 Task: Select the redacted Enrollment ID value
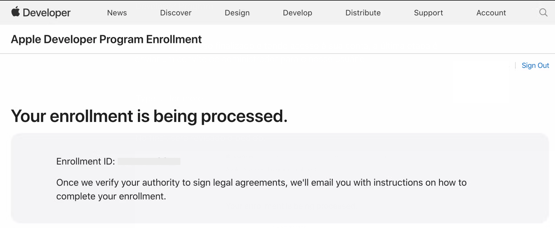tap(149, 161)
